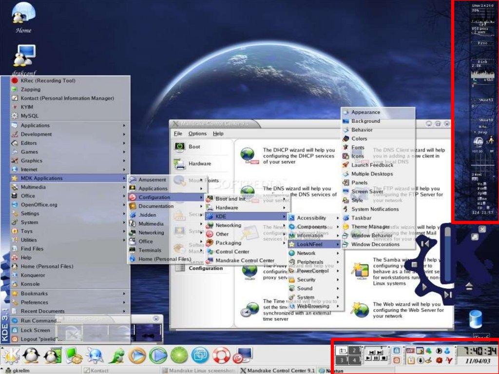Click the KDE start menu gear button
The height and width of the screenshot is (374, 499).
pyautogui.click(x=11, y=355)
